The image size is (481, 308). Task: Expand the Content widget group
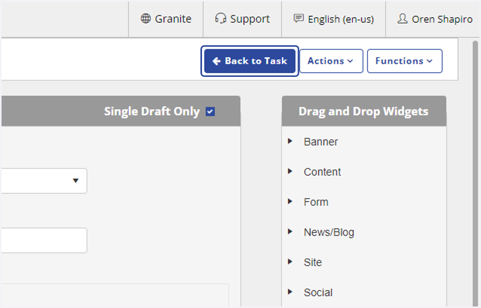tap(290, 171)
